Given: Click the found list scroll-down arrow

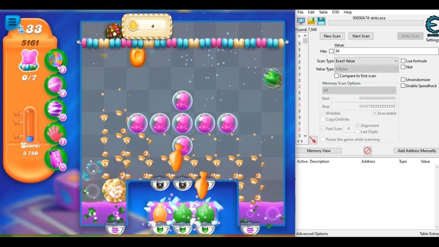Looking at the screenshot, I should pos(305,136).
